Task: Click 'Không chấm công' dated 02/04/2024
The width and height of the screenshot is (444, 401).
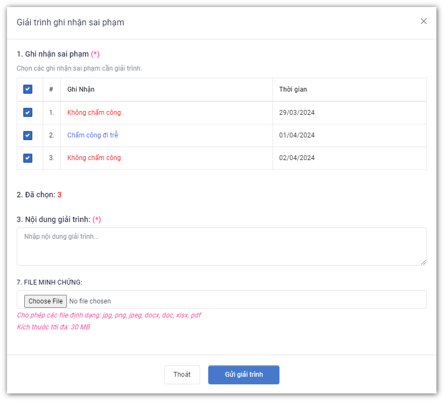Action: point(94,158)
